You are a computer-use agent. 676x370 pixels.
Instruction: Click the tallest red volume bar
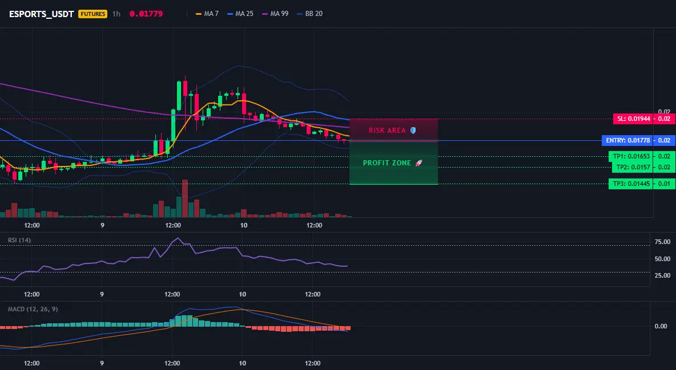click(185, 198)
